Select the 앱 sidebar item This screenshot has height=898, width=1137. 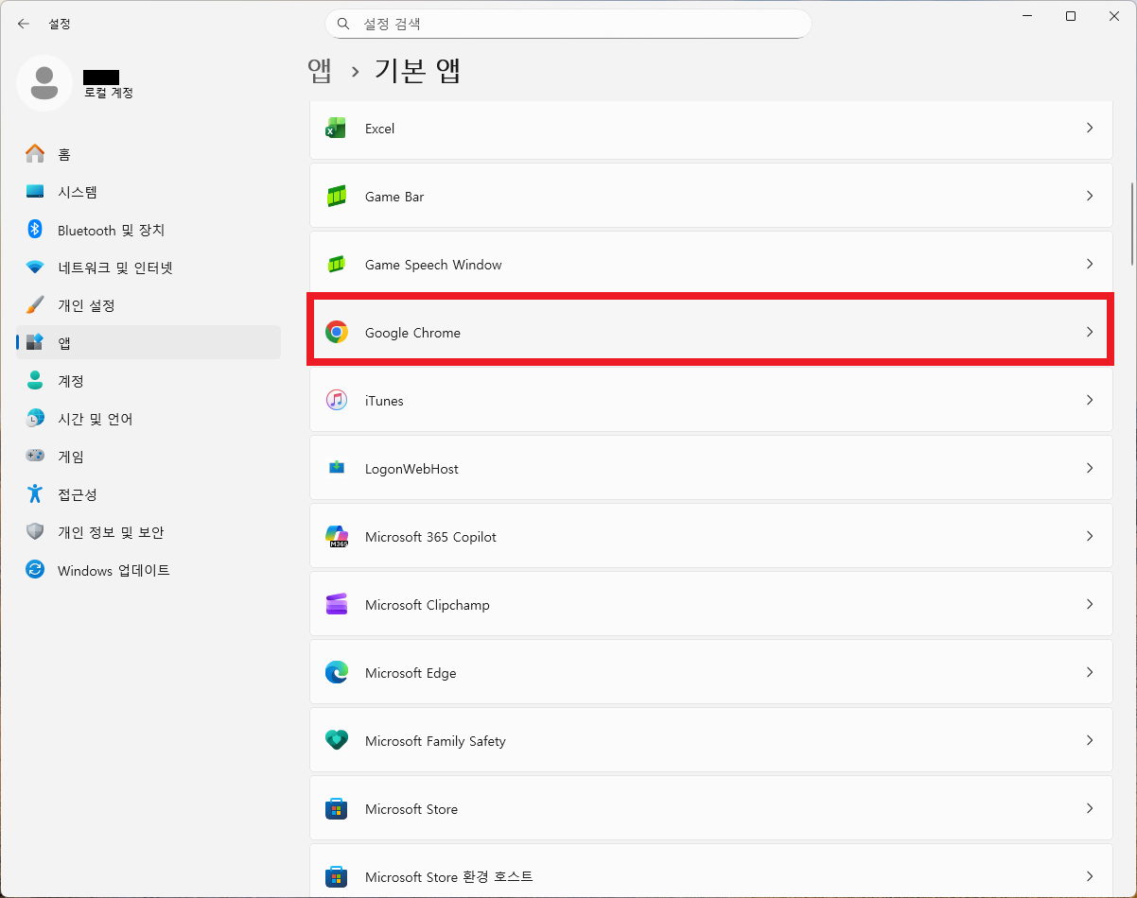(x=149, y=342)
